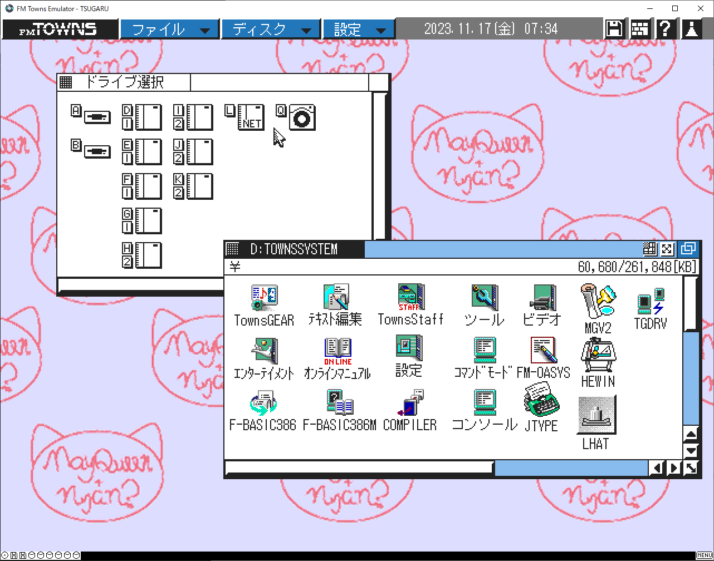Open the TOWNSSYSTEM window control menu icon
This screenshot has height=561, width=714.
click(233, 249)
